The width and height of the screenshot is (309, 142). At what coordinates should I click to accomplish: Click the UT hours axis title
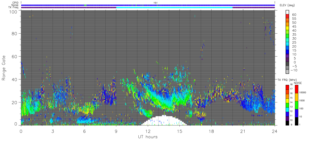pos(148,137)
